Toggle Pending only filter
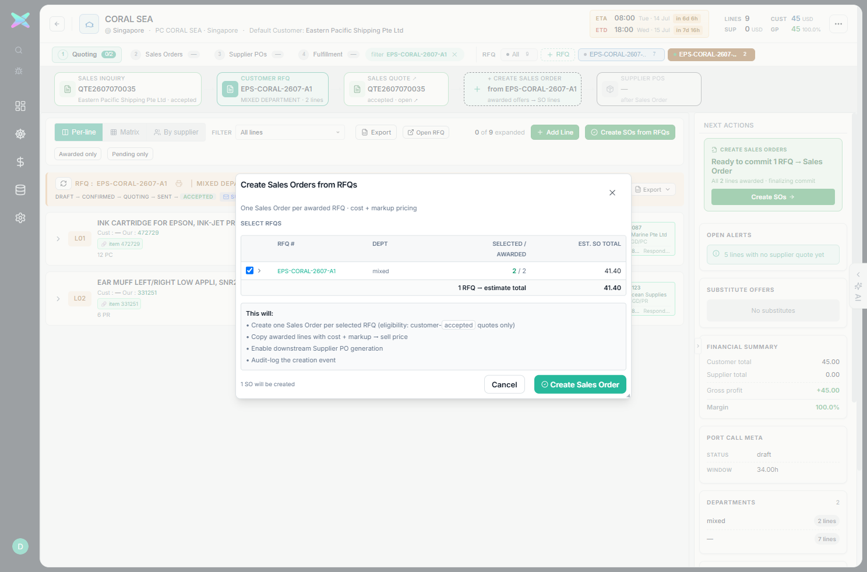The image size is (867, 572). pyautogui.click(x=130, y=154)
